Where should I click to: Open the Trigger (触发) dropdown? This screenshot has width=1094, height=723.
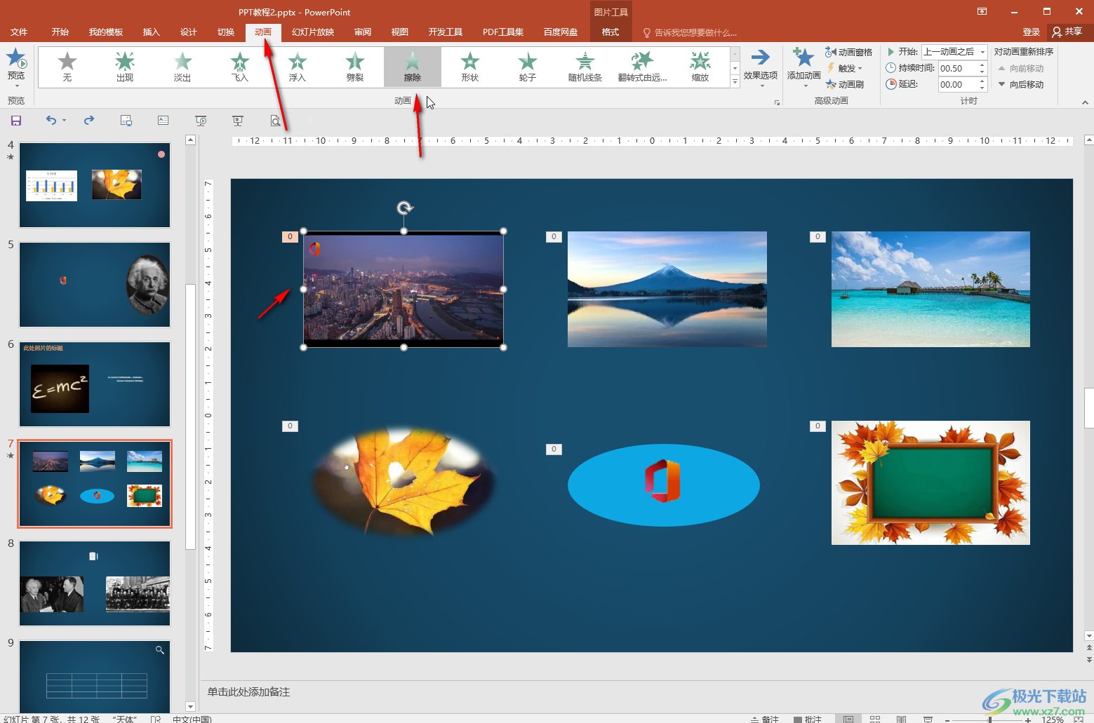tap(844, 68)
